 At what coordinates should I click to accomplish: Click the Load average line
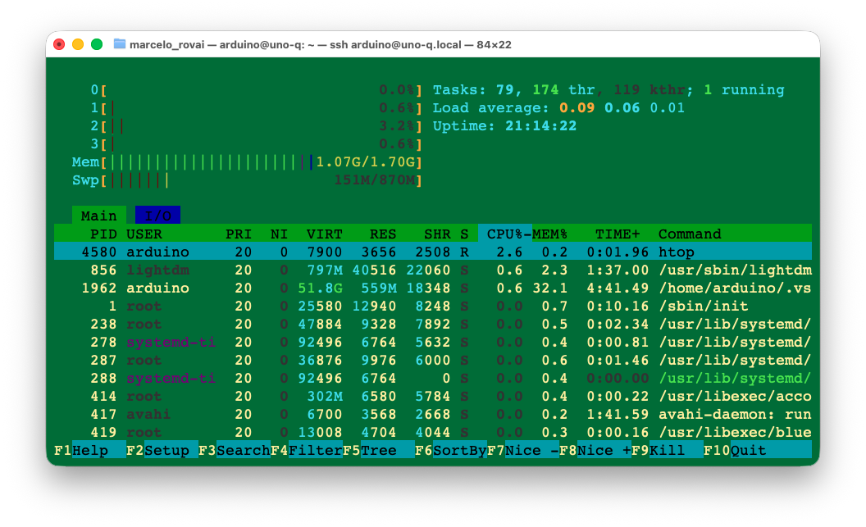(x=558, y=107)
